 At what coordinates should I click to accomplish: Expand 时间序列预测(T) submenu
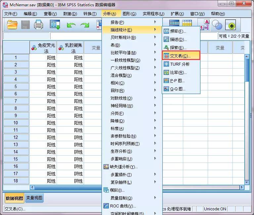point(132,144)
